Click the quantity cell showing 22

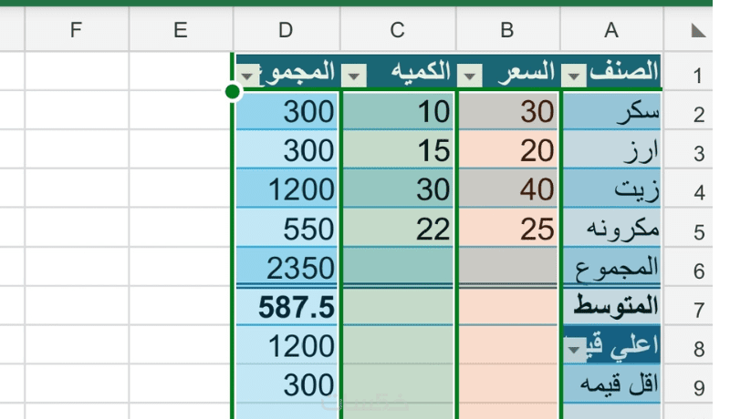(397, 230)
